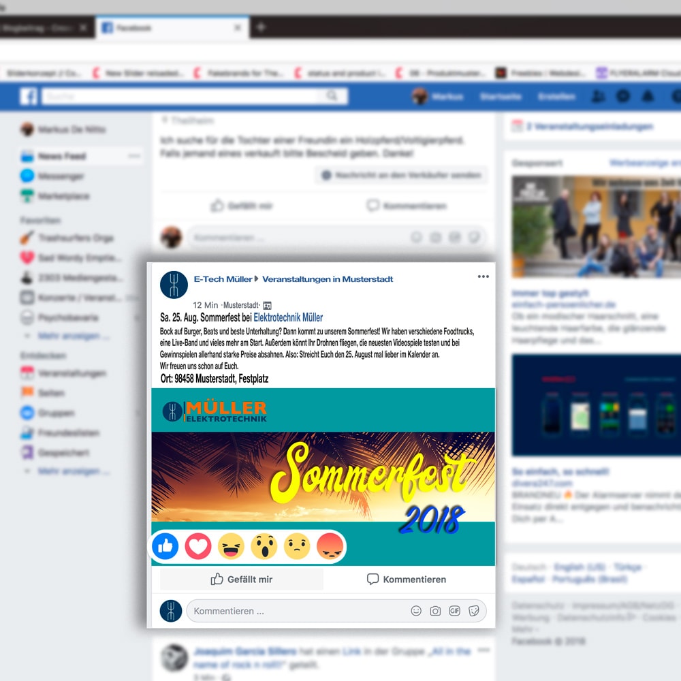Attach photo via camera icon in comment
This screenshot has width=681, height=681.
(435, 611)
